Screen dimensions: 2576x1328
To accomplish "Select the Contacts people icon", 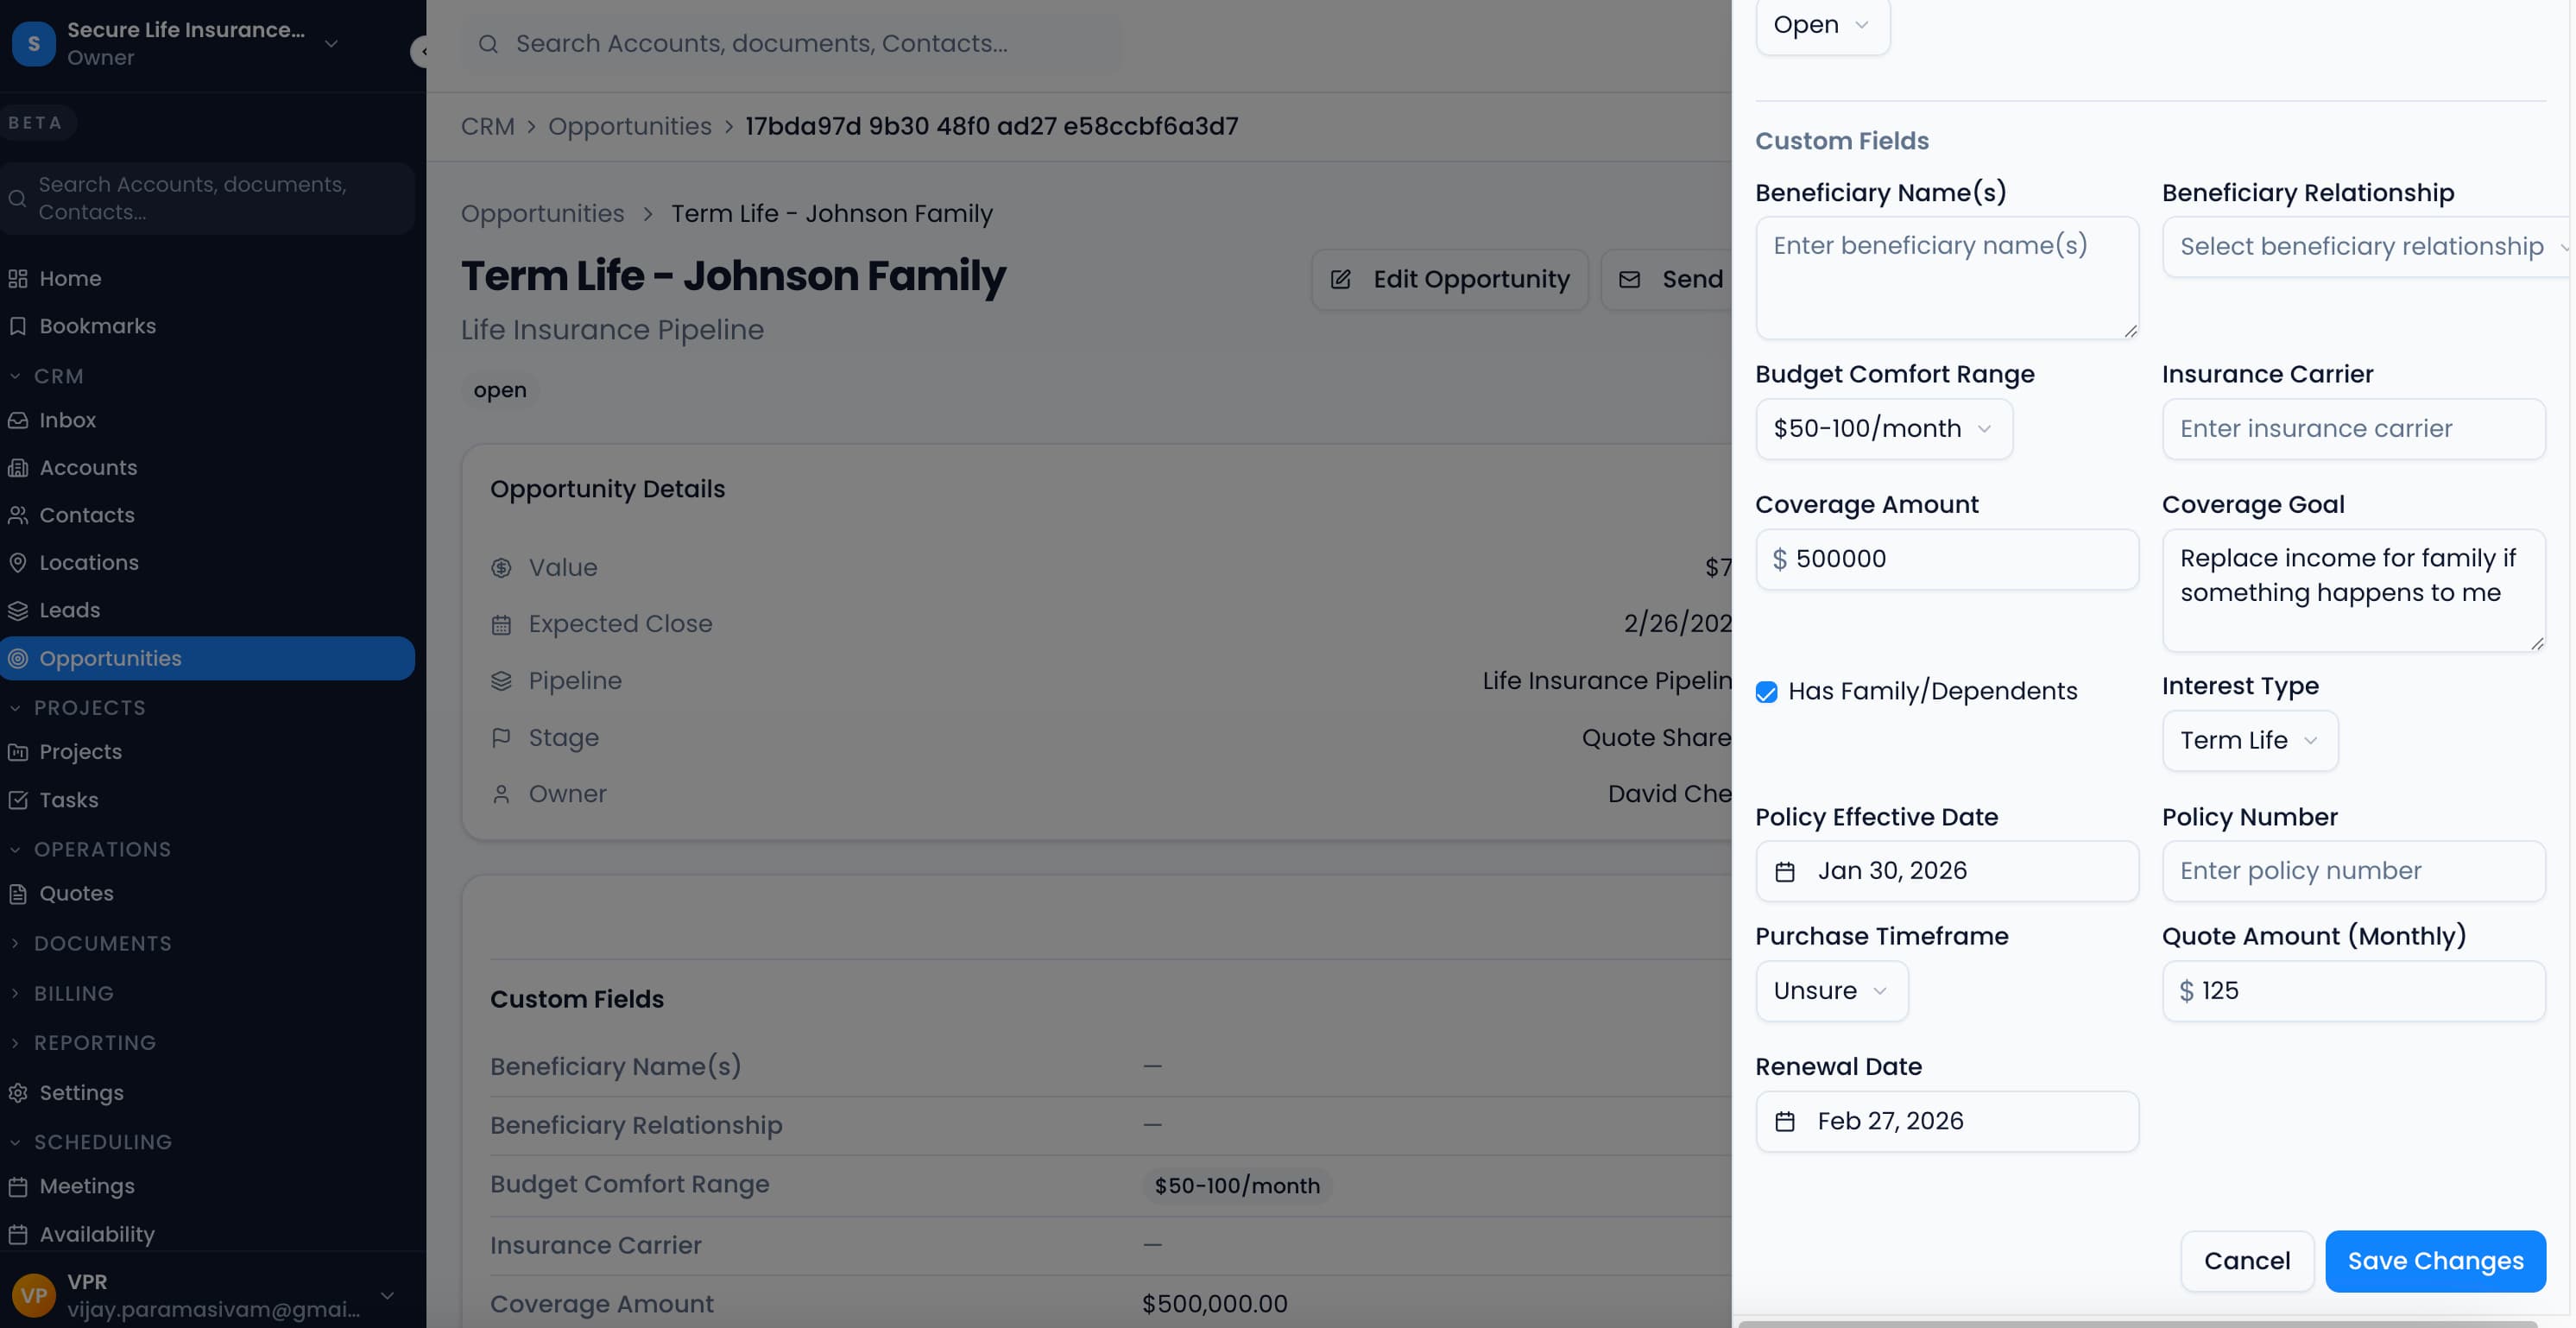I will (x=19, y=514).
